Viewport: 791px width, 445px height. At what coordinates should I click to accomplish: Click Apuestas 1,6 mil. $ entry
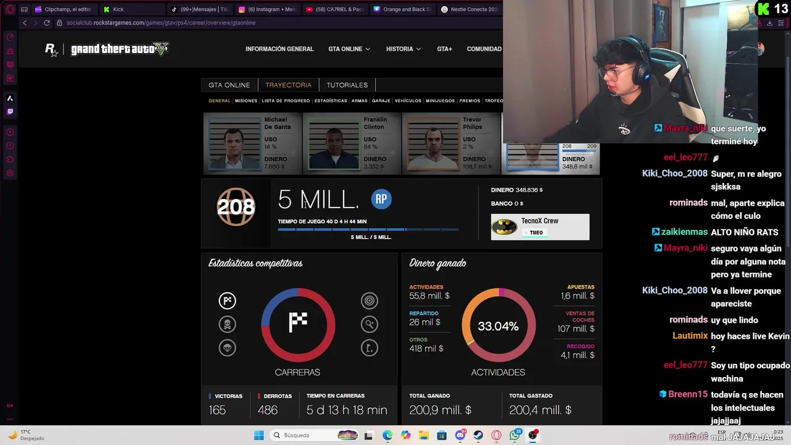coord(578,292)
